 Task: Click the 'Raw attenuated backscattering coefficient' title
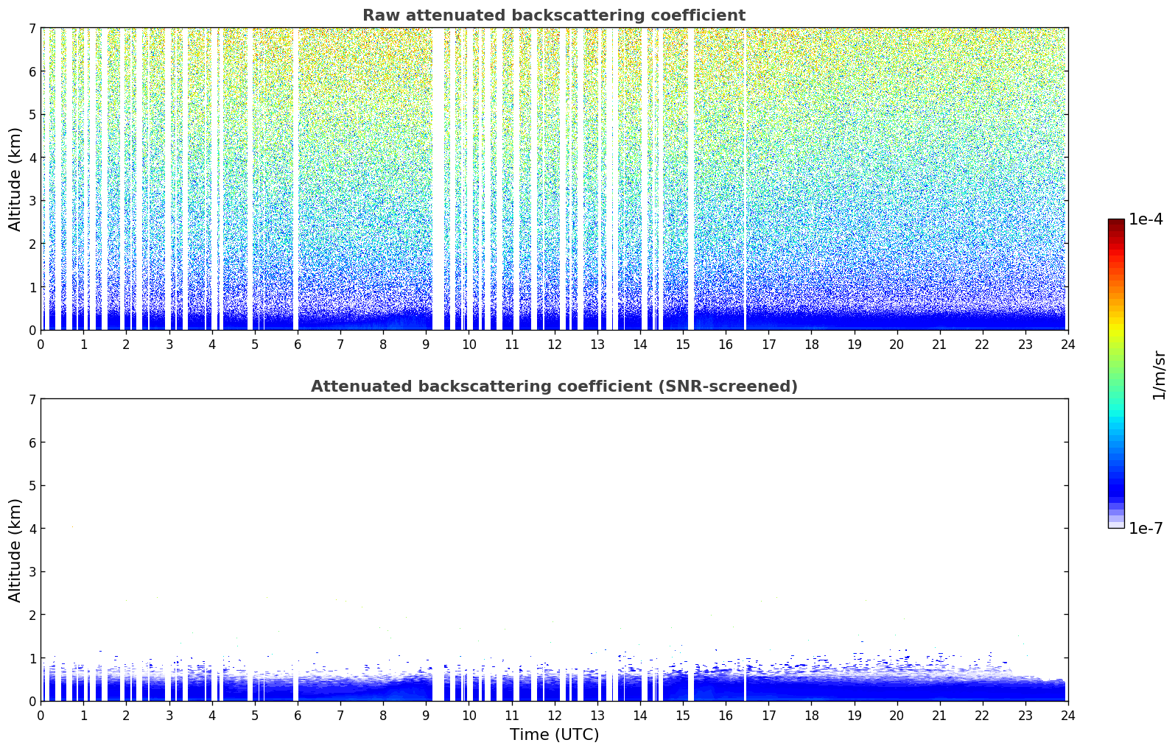(554, 15)
